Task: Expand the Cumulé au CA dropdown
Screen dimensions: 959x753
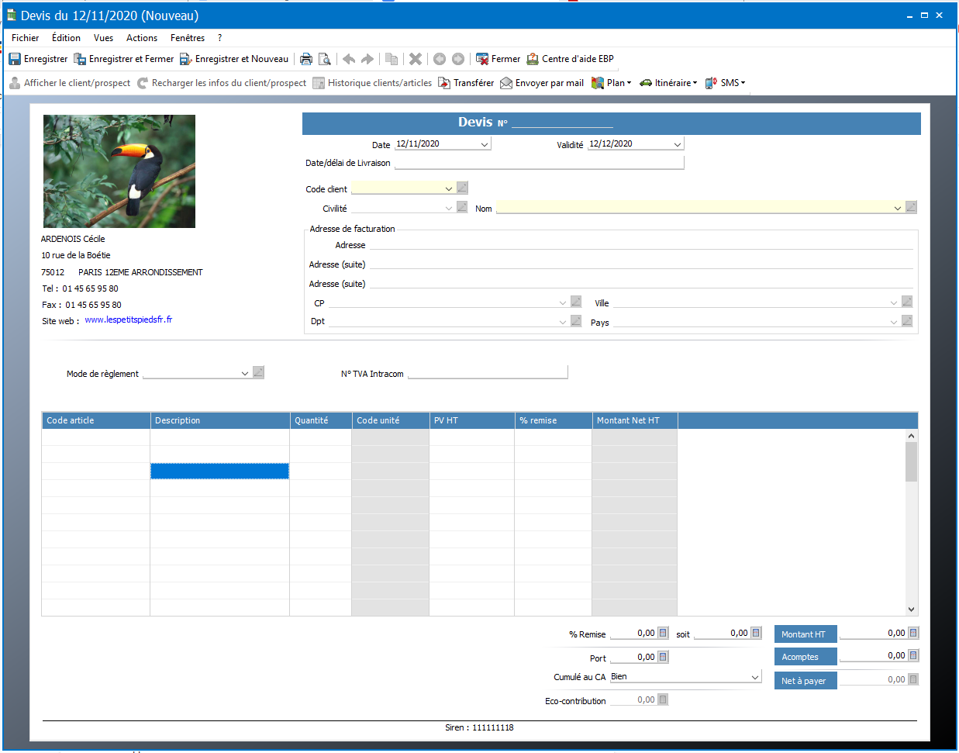Action: coord(755,677)
